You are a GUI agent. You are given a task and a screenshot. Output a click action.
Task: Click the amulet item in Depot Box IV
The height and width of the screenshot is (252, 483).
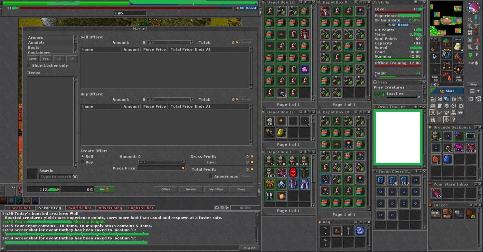(325, 179)
